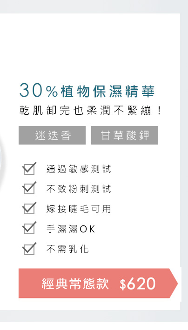Click the 手濕濕OK label text

71,229
